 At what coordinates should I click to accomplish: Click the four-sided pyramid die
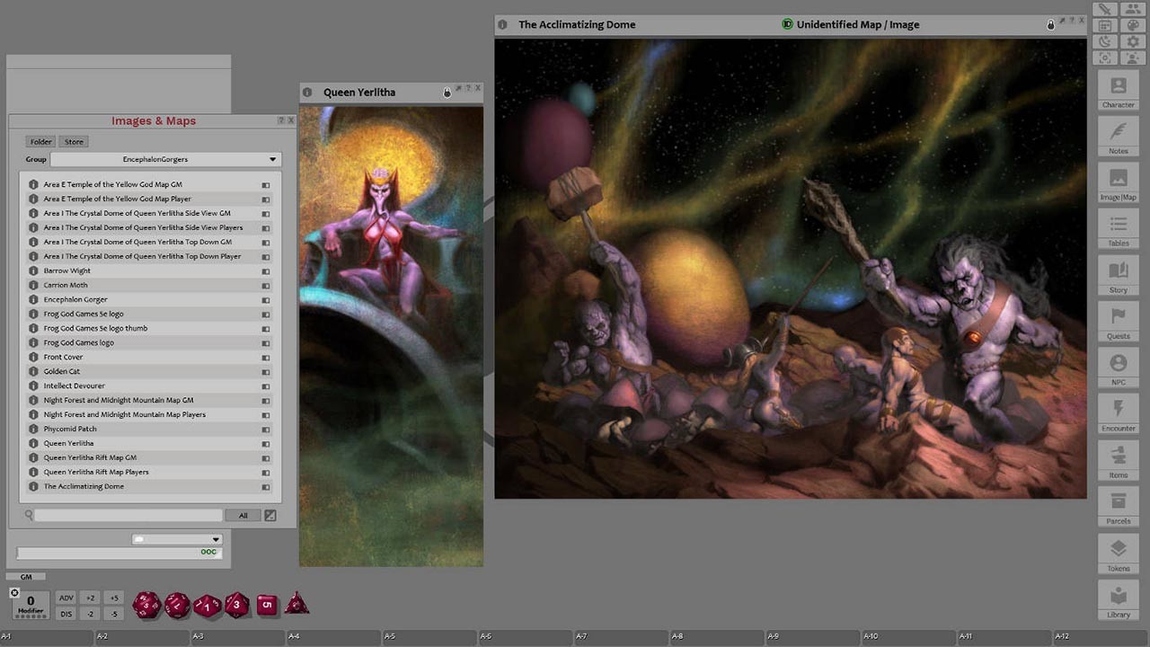pos(296,604)
